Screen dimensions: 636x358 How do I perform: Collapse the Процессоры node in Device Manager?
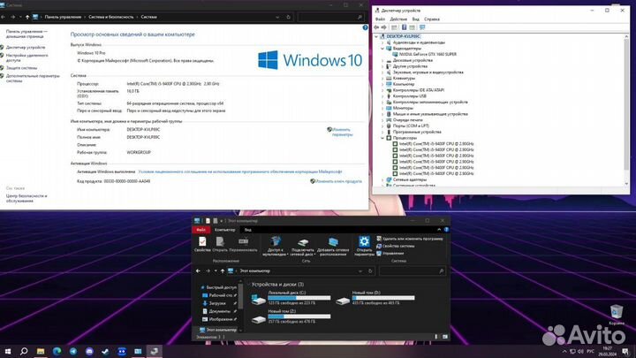pos(384,138)
